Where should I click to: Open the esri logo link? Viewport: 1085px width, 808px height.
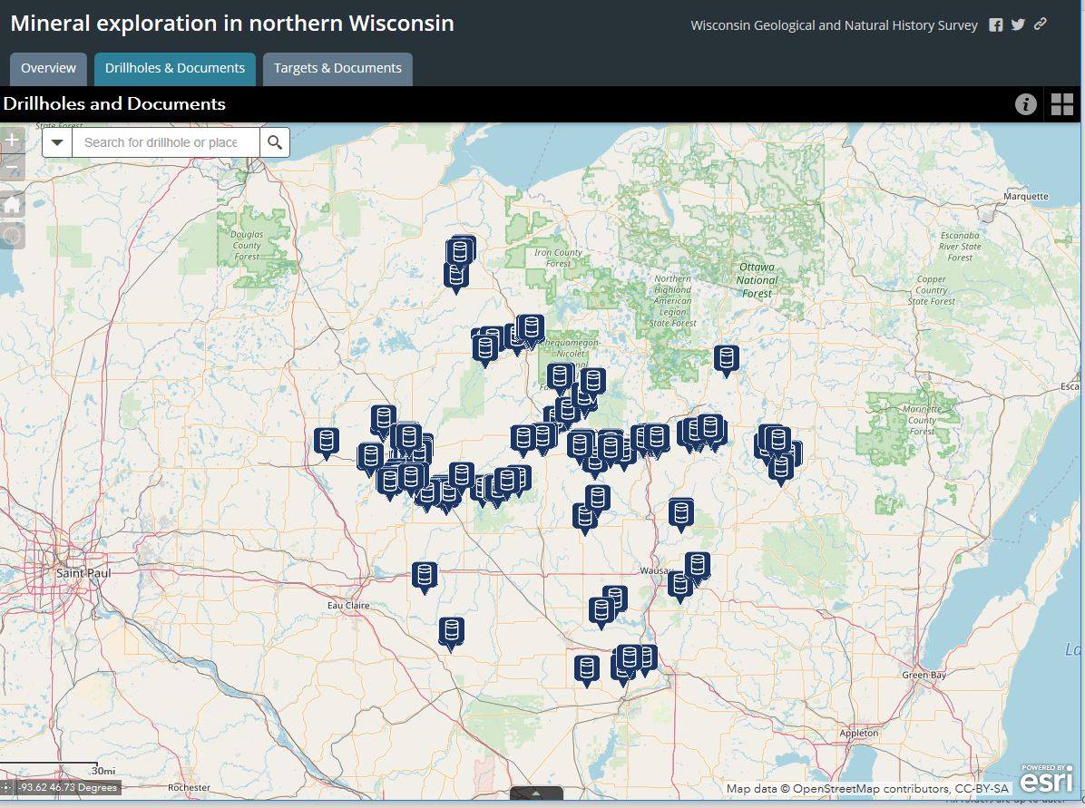click(1046, 778)
